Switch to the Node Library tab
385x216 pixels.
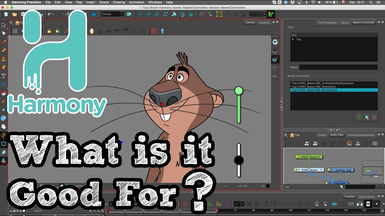click(366, 196)
